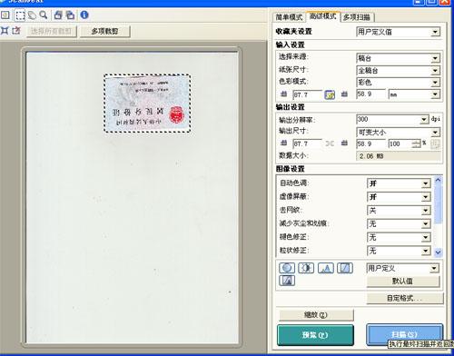Select the crop marquee tool
This screenshot has width=454, height=356.
point(20,15)
